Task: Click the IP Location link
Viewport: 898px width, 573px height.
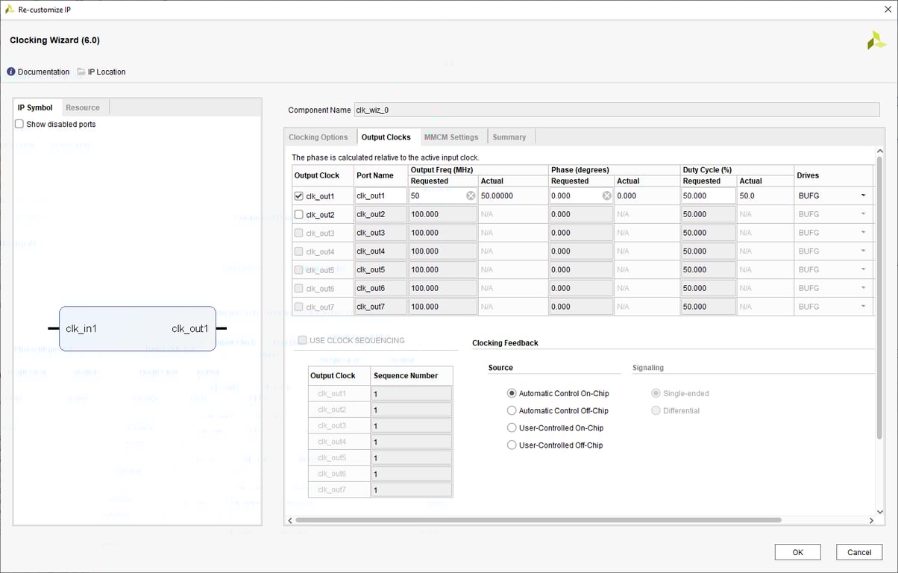Action: [107, 72]
